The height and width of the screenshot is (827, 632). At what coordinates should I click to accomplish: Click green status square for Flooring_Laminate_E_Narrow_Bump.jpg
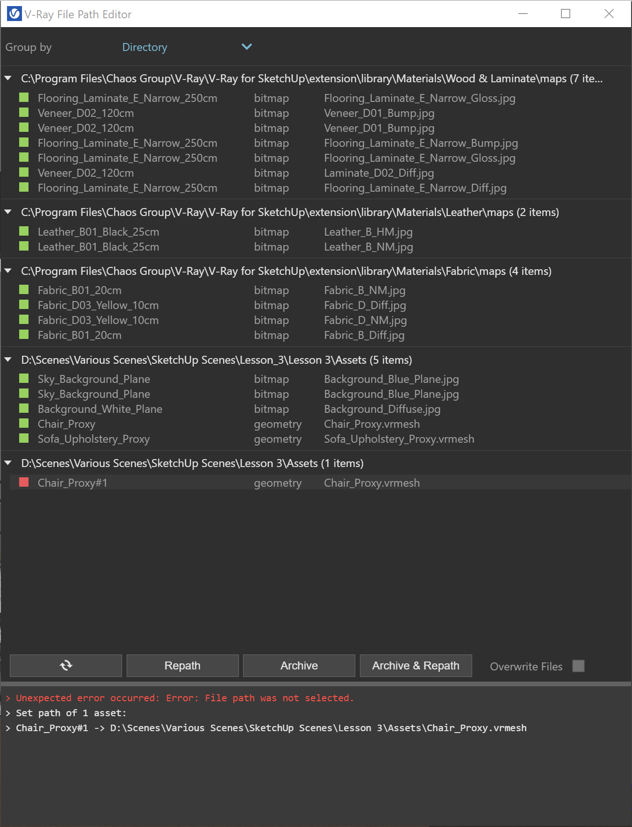(x=24, y=143)
